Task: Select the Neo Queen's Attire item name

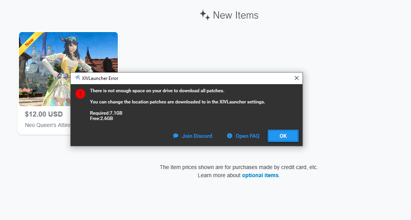Action: 48,125
